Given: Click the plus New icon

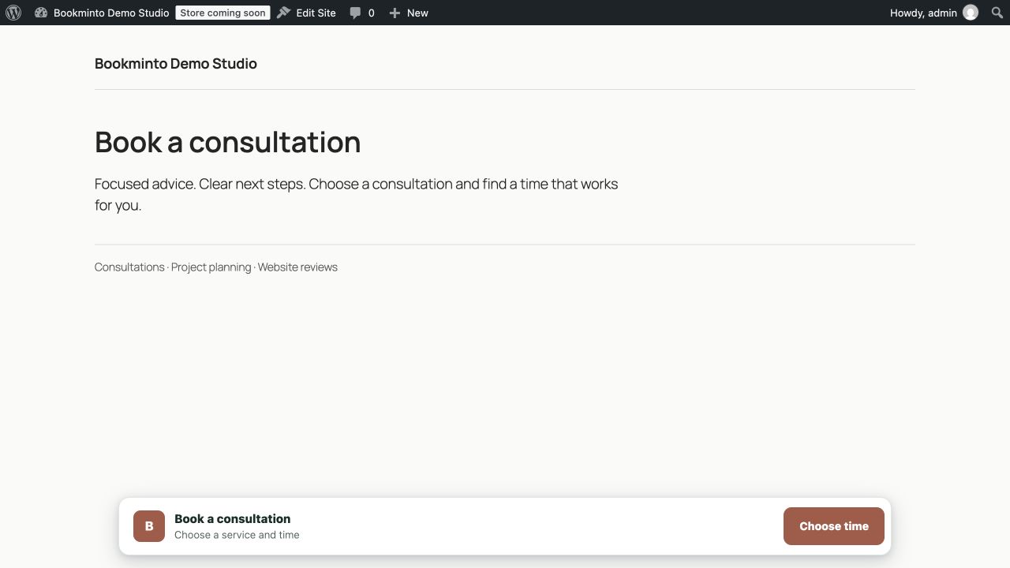Looking at the screenshot, I should point(395,13).
